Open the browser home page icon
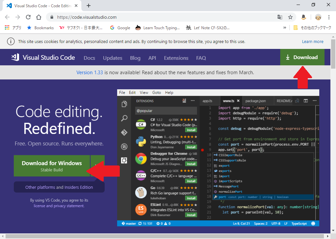The height and width of the screenshot is (239, 336). pyautogui.click(x=39, y=17)
